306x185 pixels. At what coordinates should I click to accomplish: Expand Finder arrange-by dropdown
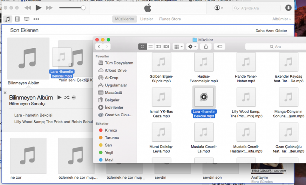(178, 47)
